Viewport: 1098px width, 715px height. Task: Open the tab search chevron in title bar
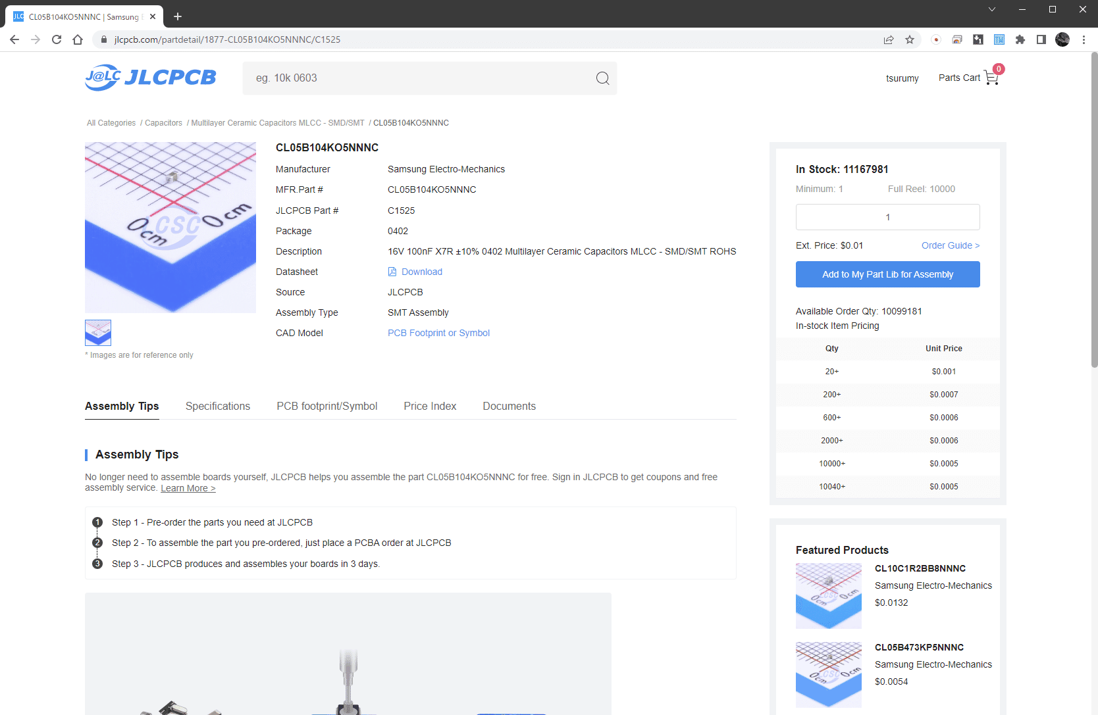click(992, 9)
